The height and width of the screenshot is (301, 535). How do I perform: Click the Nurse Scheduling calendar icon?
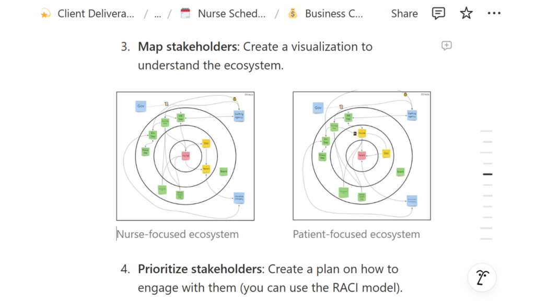coord(185,13)
